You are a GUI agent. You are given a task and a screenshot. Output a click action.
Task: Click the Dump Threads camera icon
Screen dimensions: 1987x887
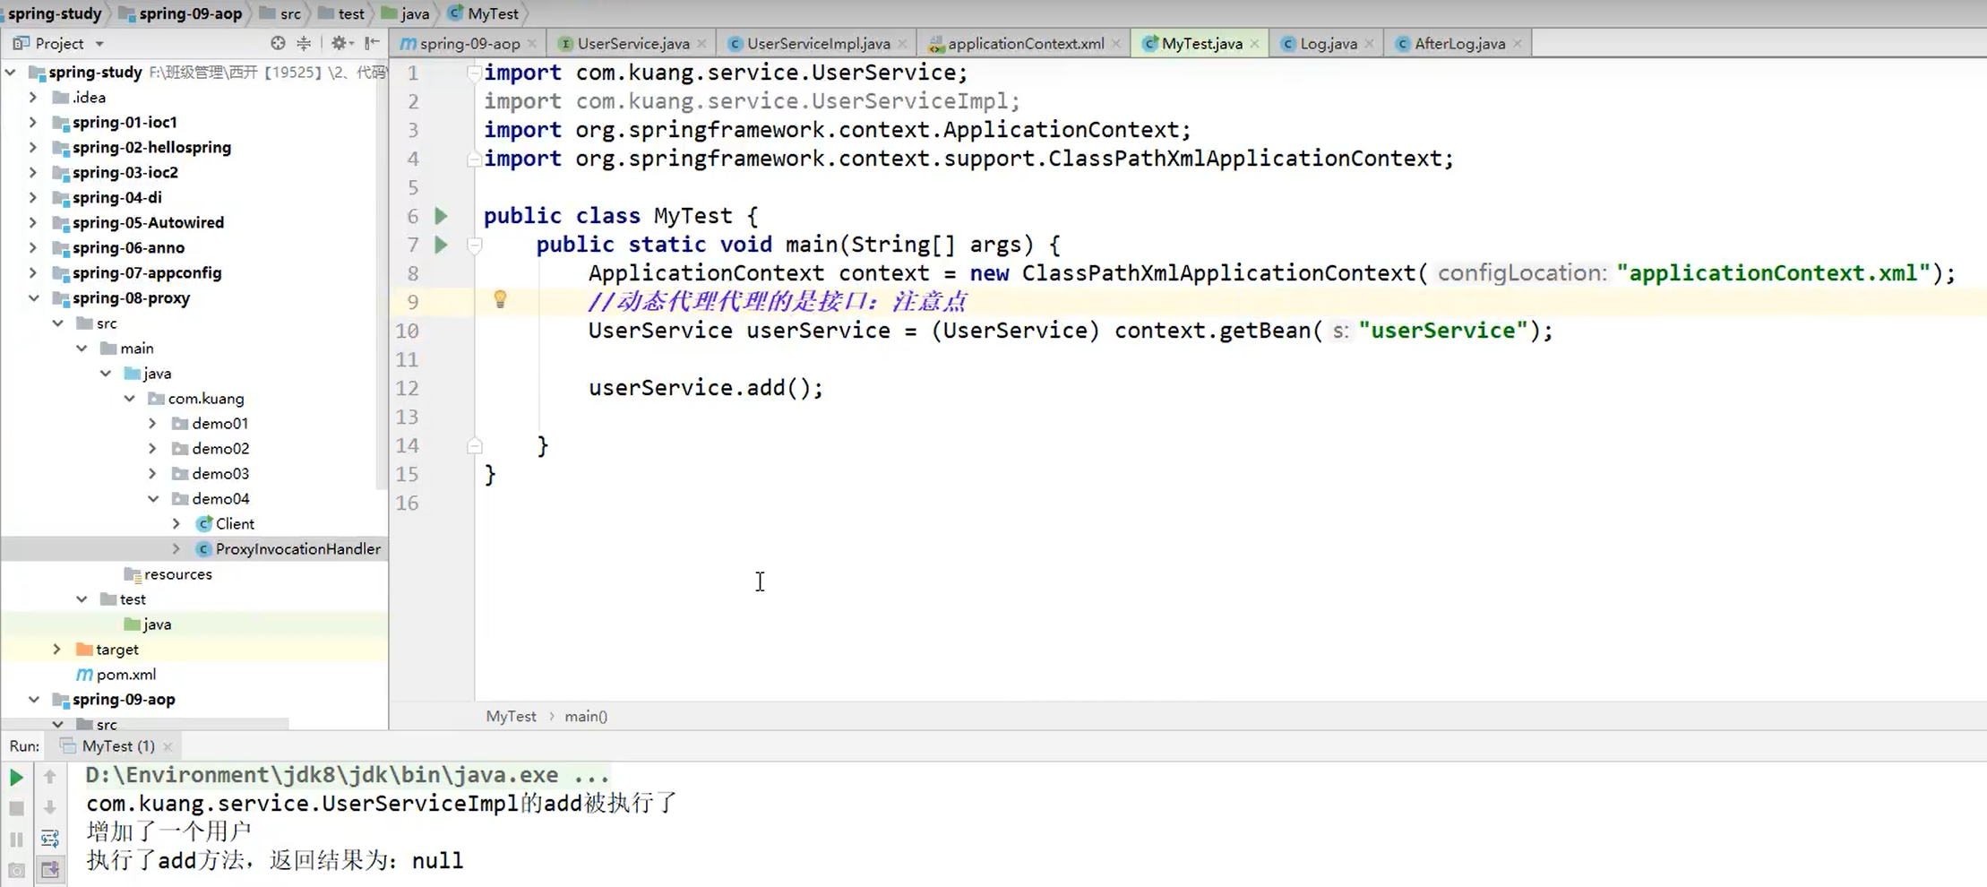coord(16,870)
